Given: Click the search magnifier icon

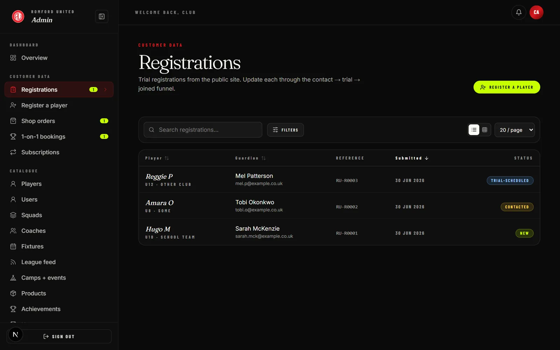Looking at the screenshot, I should point(152,130).
